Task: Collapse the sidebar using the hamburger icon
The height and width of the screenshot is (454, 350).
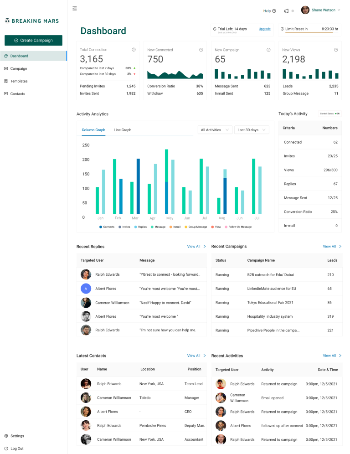Action: 75,8
